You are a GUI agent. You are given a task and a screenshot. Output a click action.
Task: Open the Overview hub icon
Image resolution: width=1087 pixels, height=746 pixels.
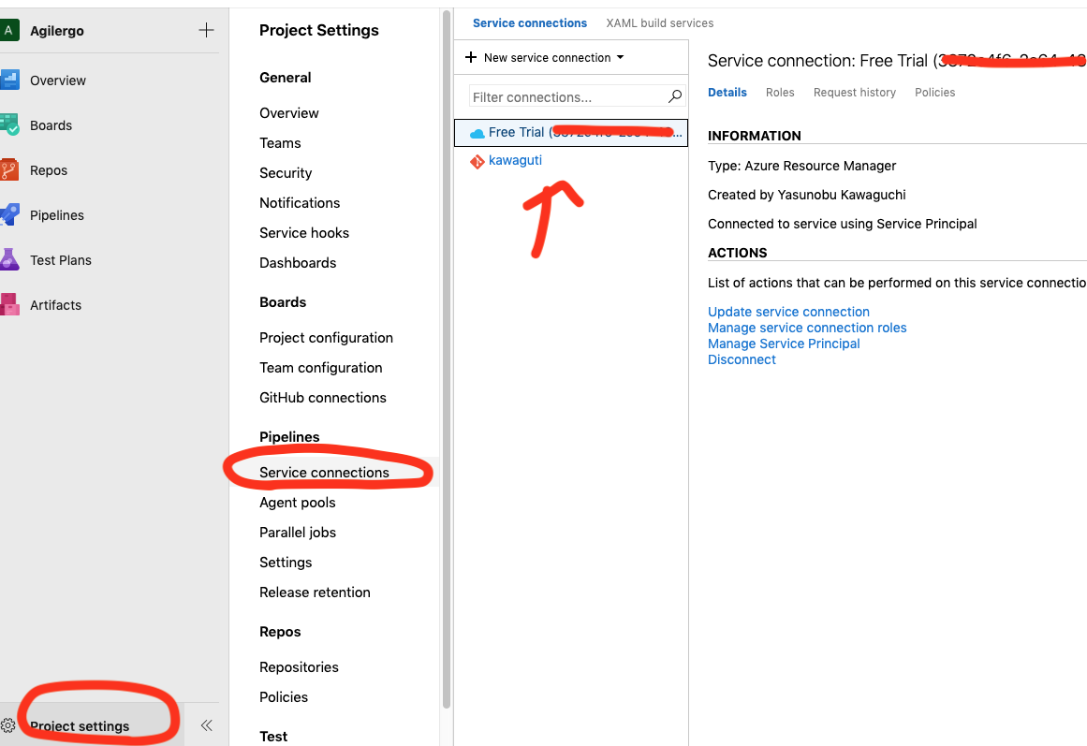tap(9, 80)
